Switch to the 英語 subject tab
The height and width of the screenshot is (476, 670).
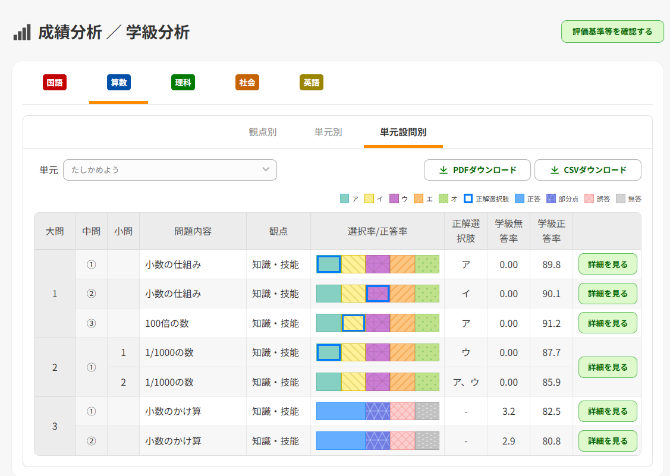coord(312,83)
